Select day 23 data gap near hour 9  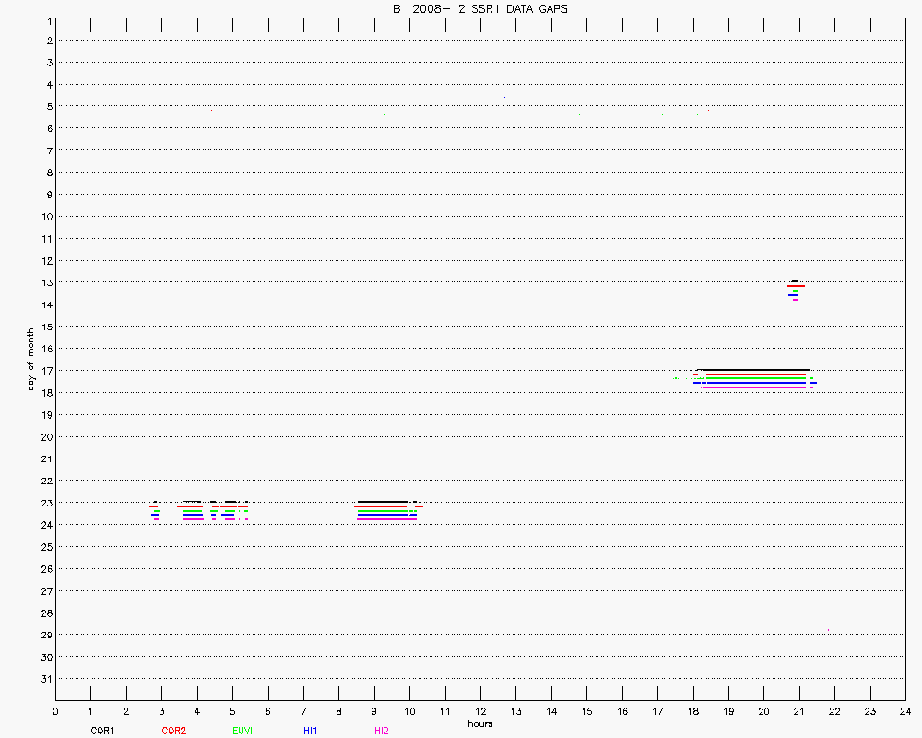387,510
